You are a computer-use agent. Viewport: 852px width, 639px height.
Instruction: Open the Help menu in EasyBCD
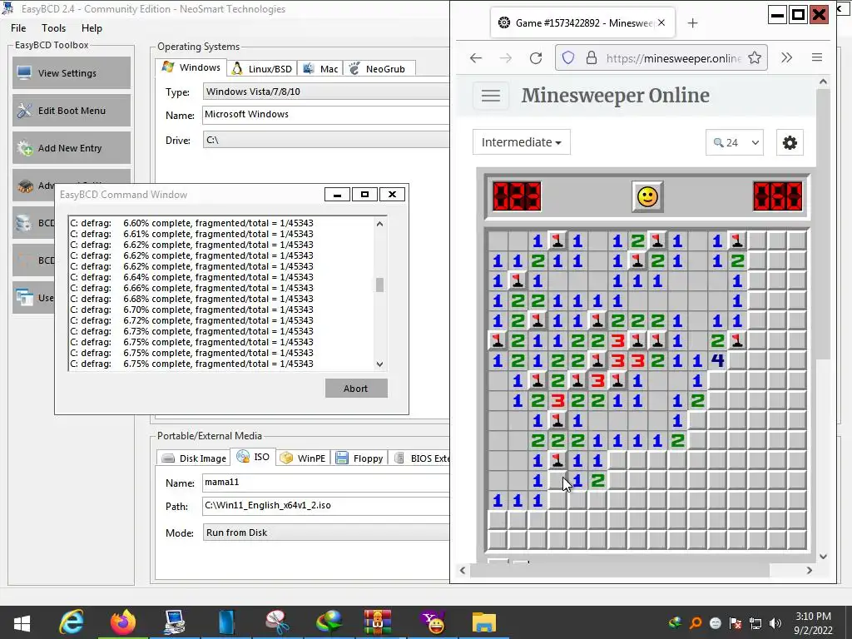92,28
